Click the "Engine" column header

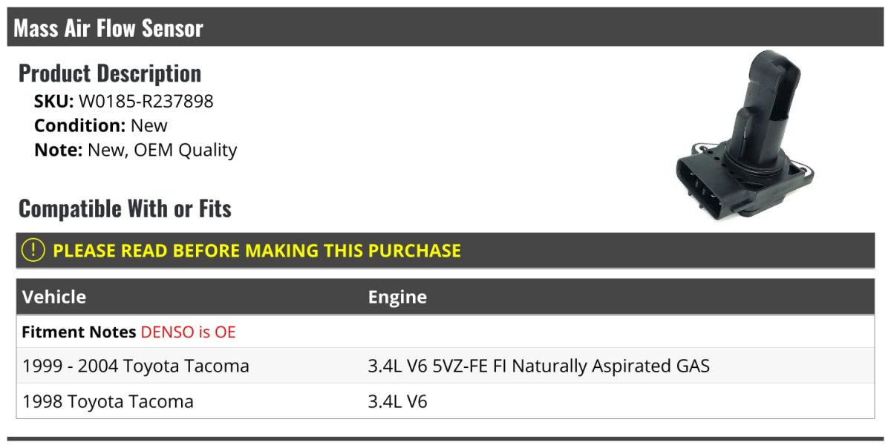pos(397,297)
